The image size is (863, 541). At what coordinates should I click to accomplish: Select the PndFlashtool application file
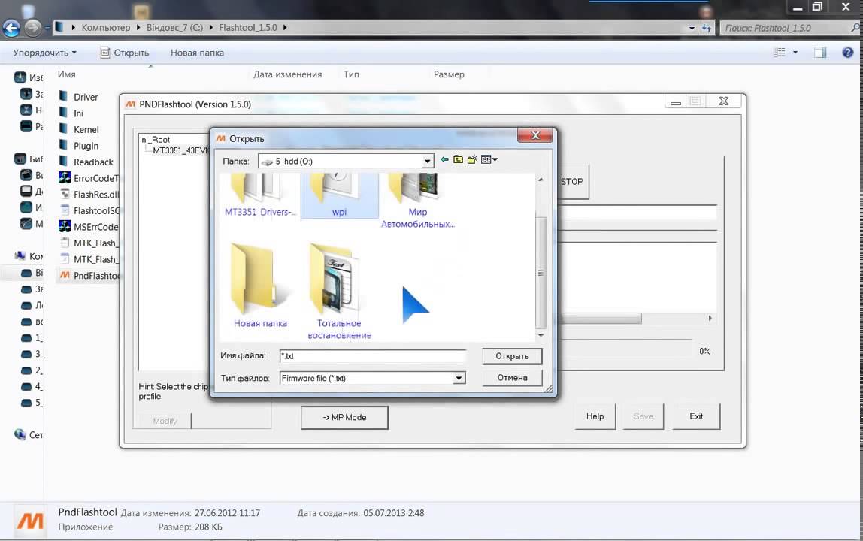89,275
